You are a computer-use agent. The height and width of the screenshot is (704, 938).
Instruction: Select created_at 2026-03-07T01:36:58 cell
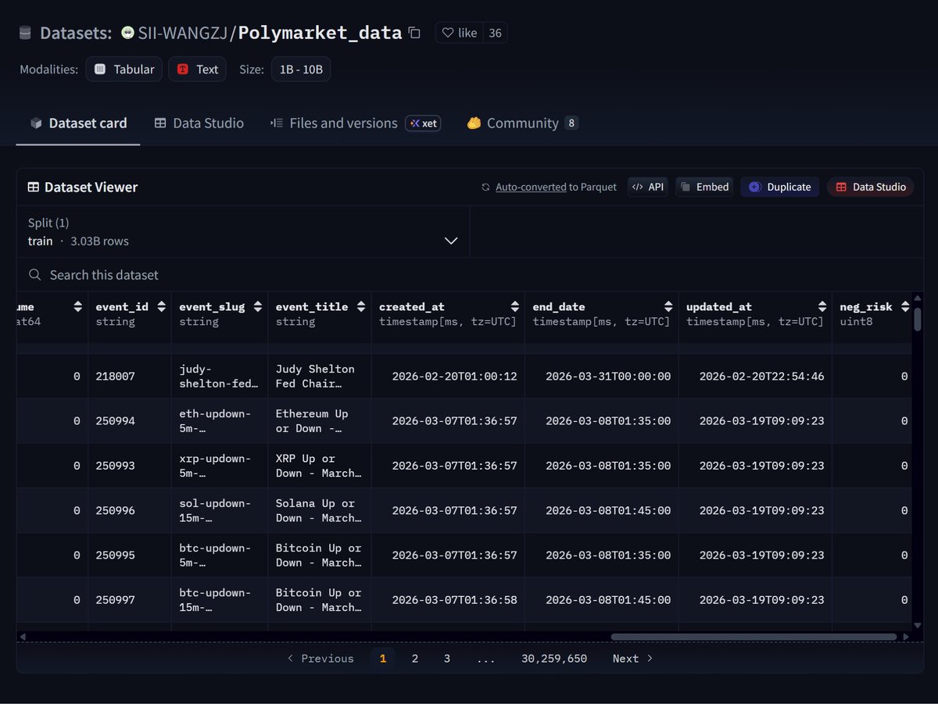coord(448,600)
